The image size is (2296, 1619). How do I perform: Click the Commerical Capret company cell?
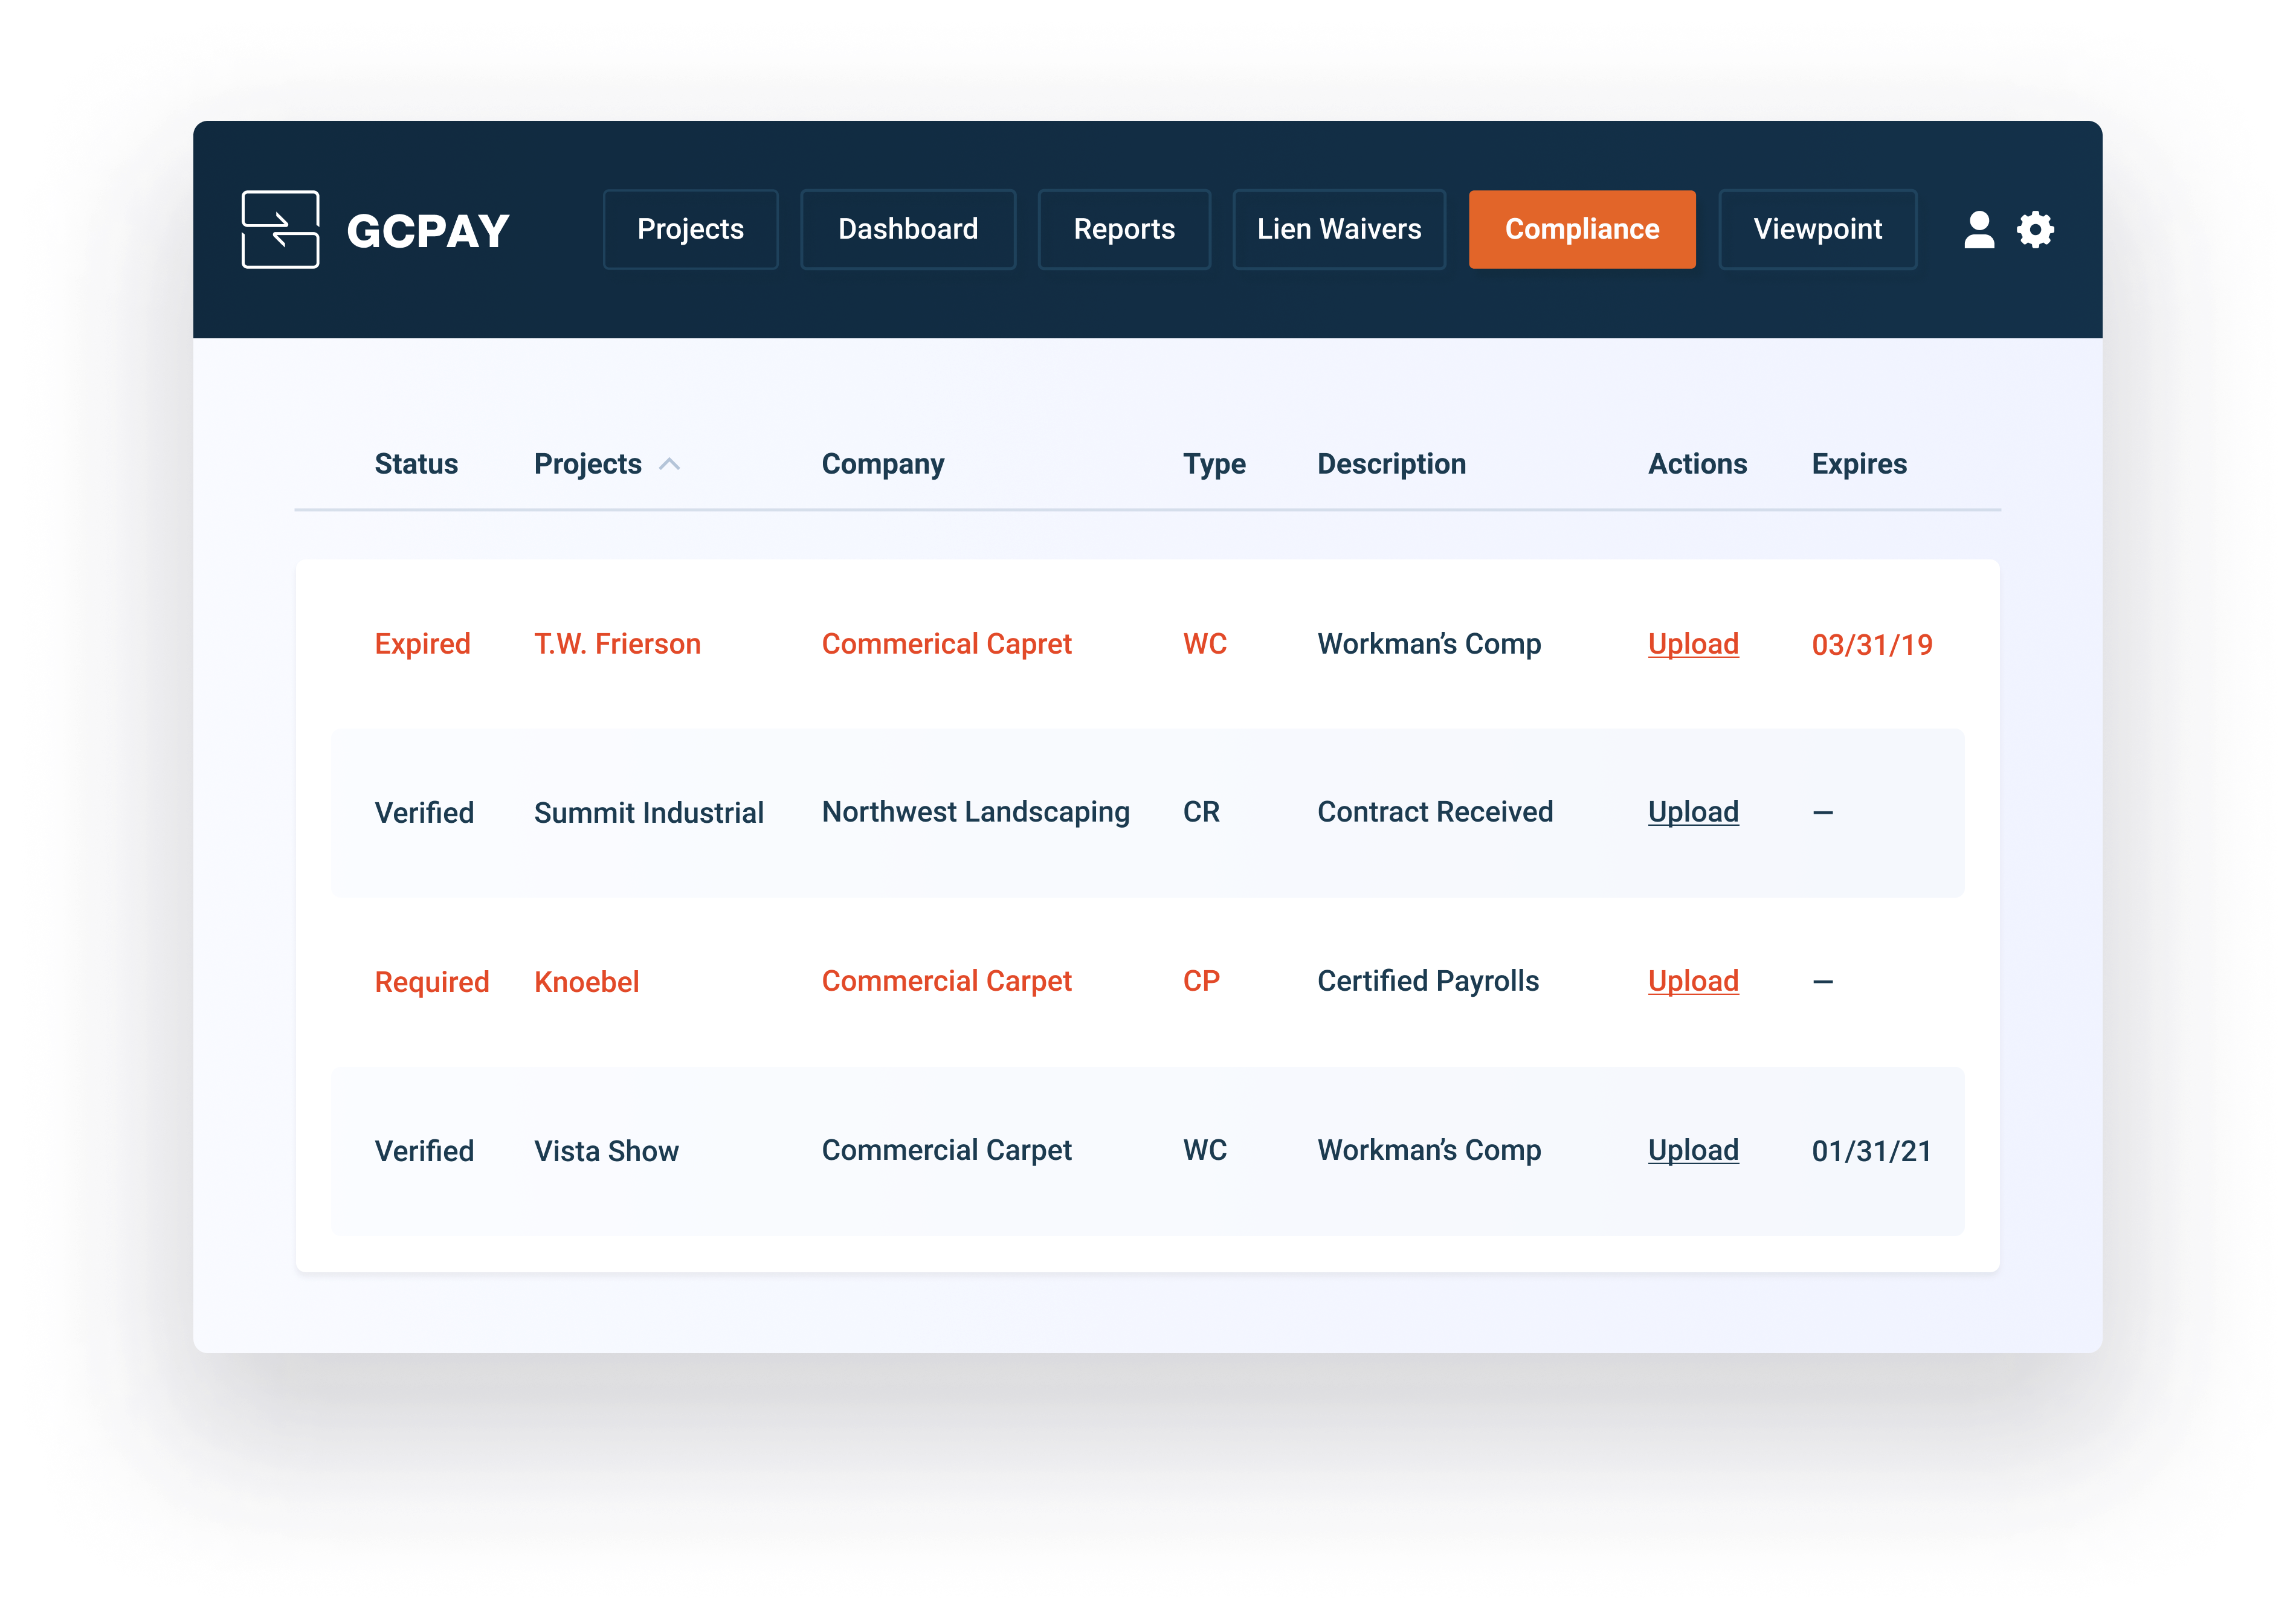click(946, 644)
